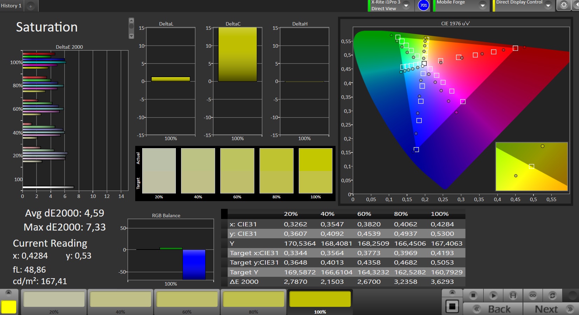Open the X-Rite i1Pro 3 meter dropdown
The image size is (579, 315).
click(x=406, y=6)
